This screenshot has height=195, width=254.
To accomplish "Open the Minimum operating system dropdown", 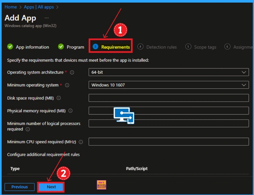I will pos(169,85).
